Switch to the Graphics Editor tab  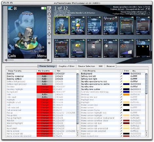[x=67, y=66]
